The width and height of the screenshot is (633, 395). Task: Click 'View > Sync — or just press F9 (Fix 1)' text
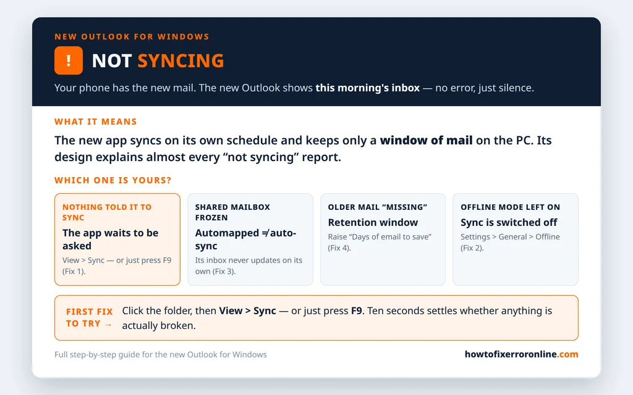117,265
